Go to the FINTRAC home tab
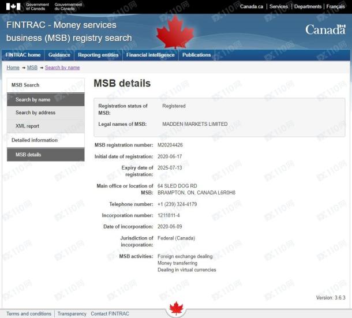The image size is (352, 318). [x=23, y=55]
